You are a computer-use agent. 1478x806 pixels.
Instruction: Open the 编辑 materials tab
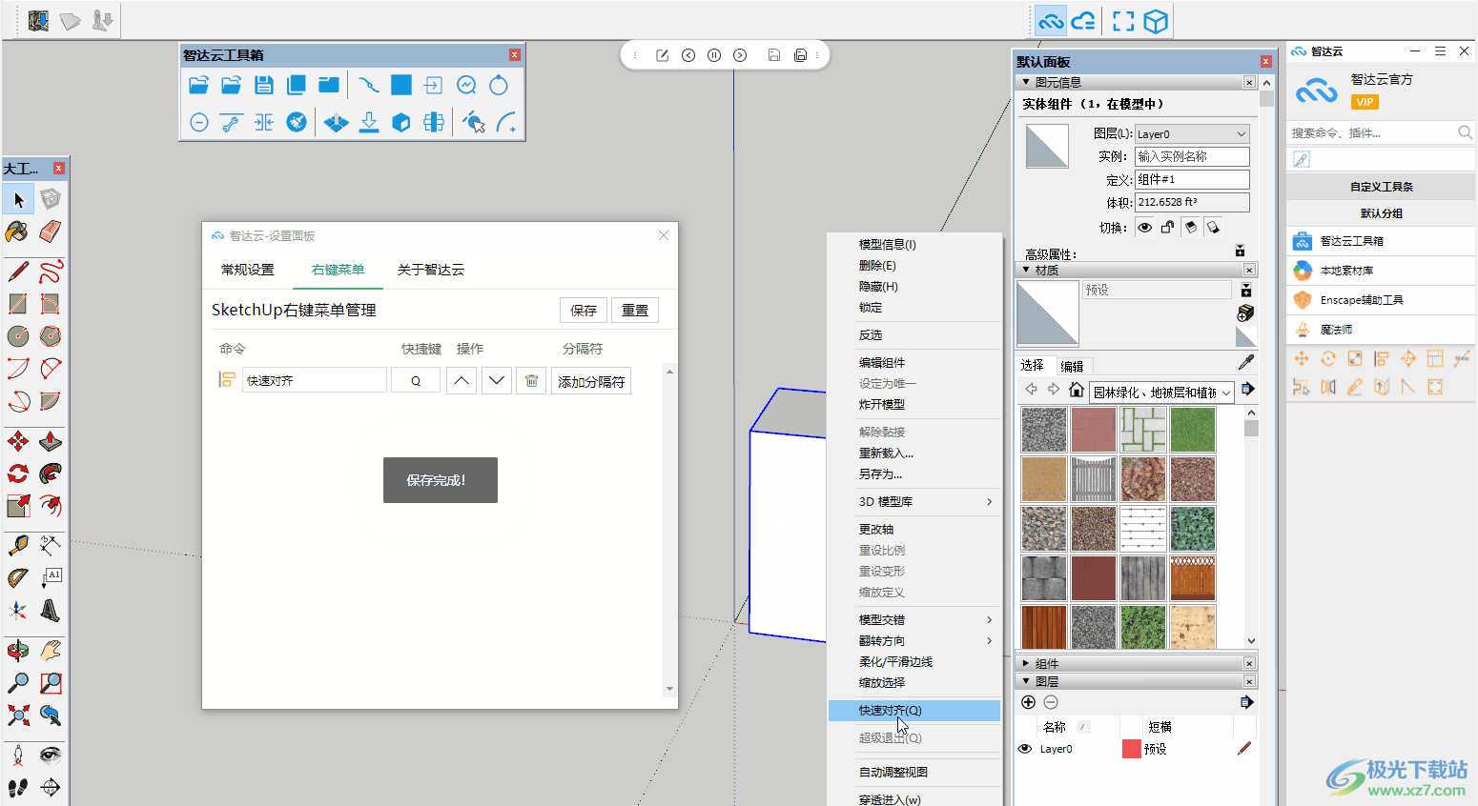click(x=1072, y=366)
